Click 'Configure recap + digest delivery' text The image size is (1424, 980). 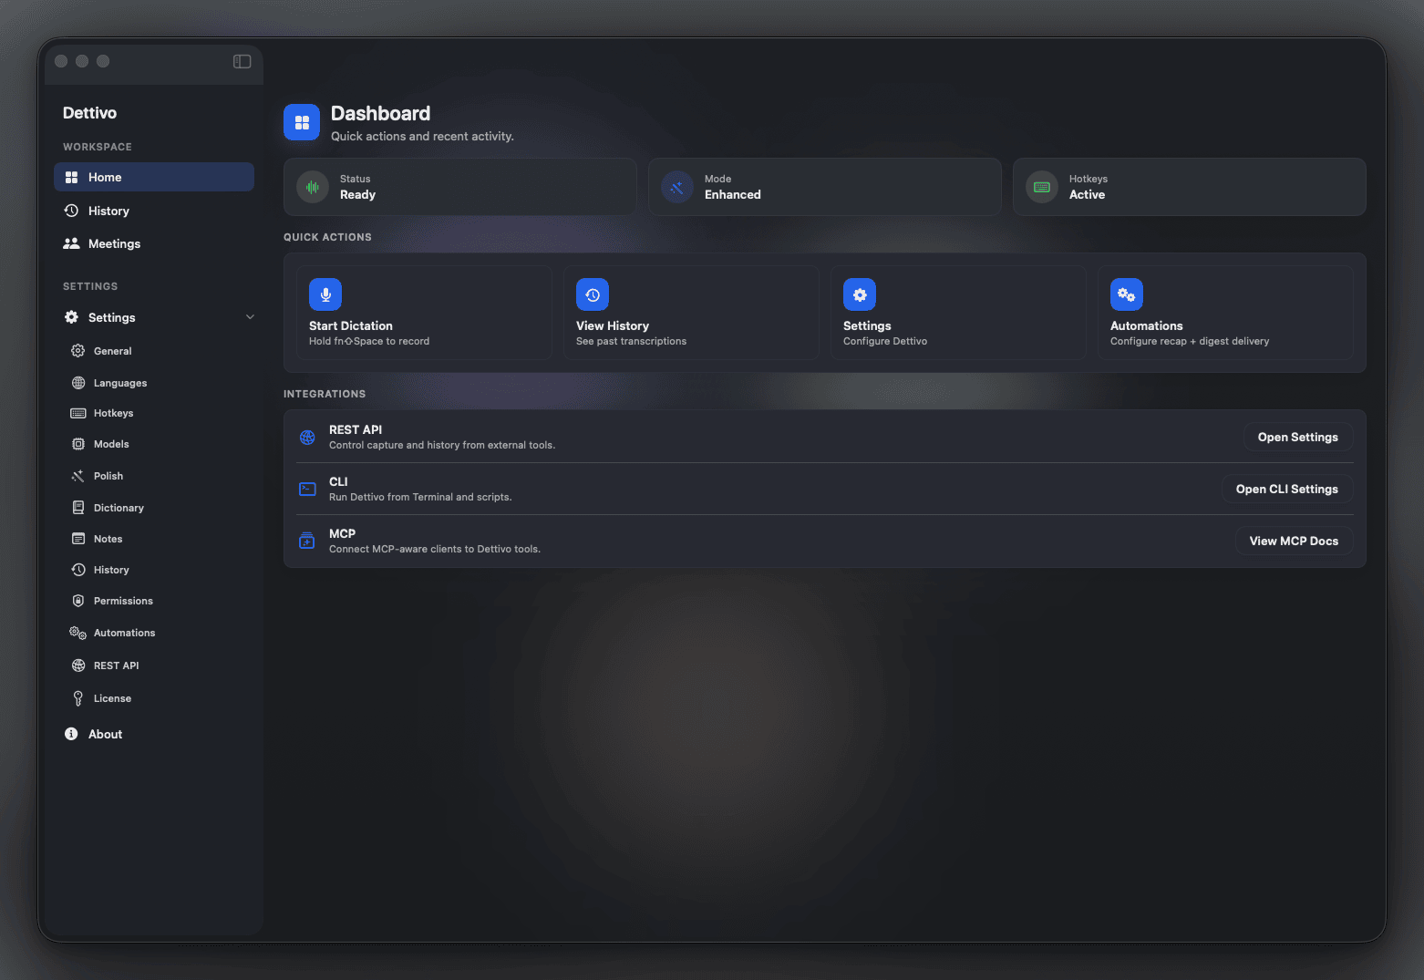pyautogui.click(x=1190, y=341)
